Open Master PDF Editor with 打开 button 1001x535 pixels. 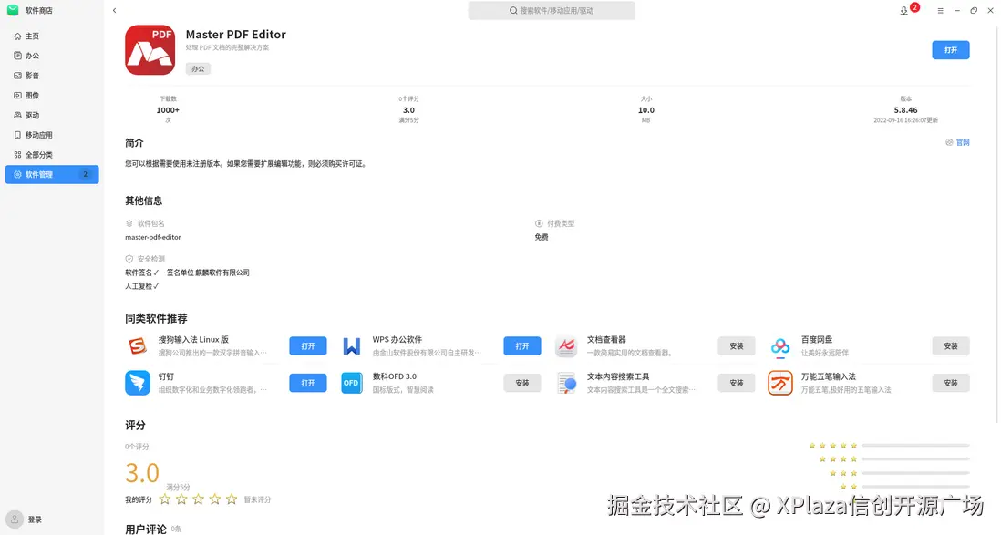(x=951, y=50)
